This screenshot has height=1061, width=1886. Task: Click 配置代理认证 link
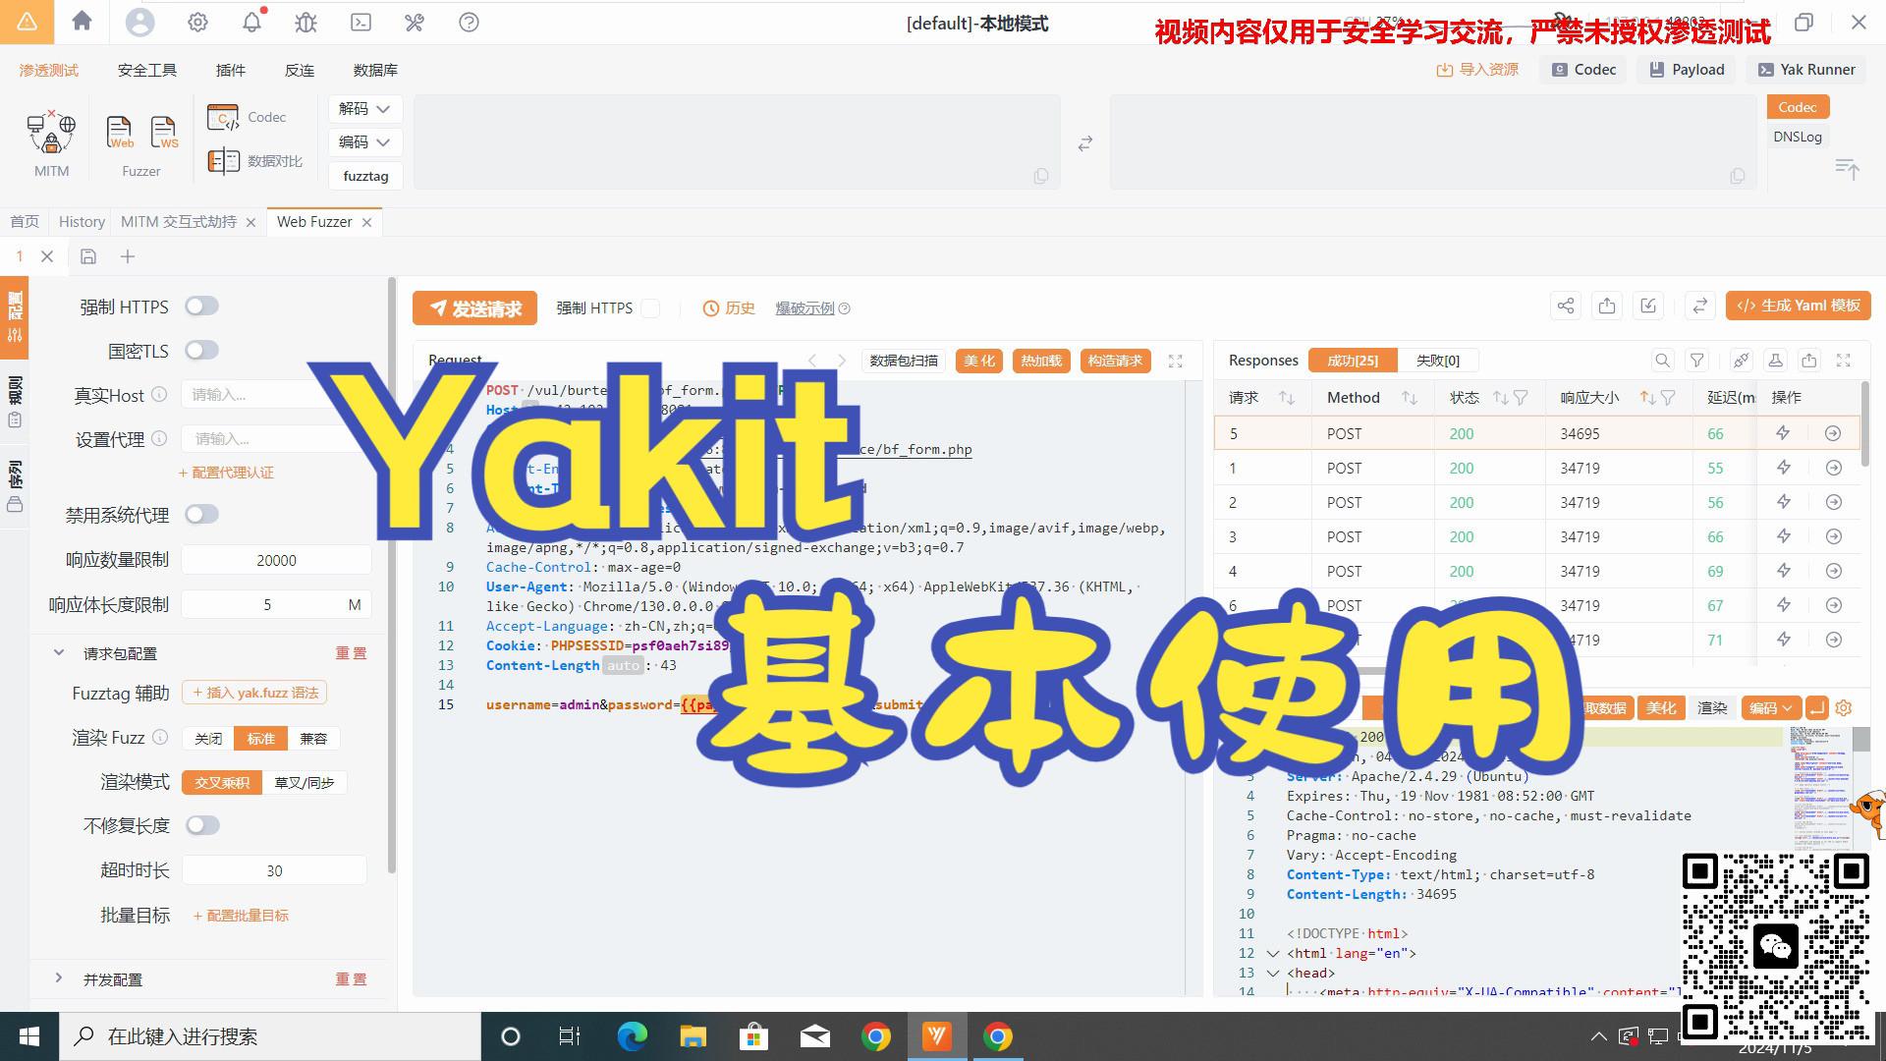point(226,473)
